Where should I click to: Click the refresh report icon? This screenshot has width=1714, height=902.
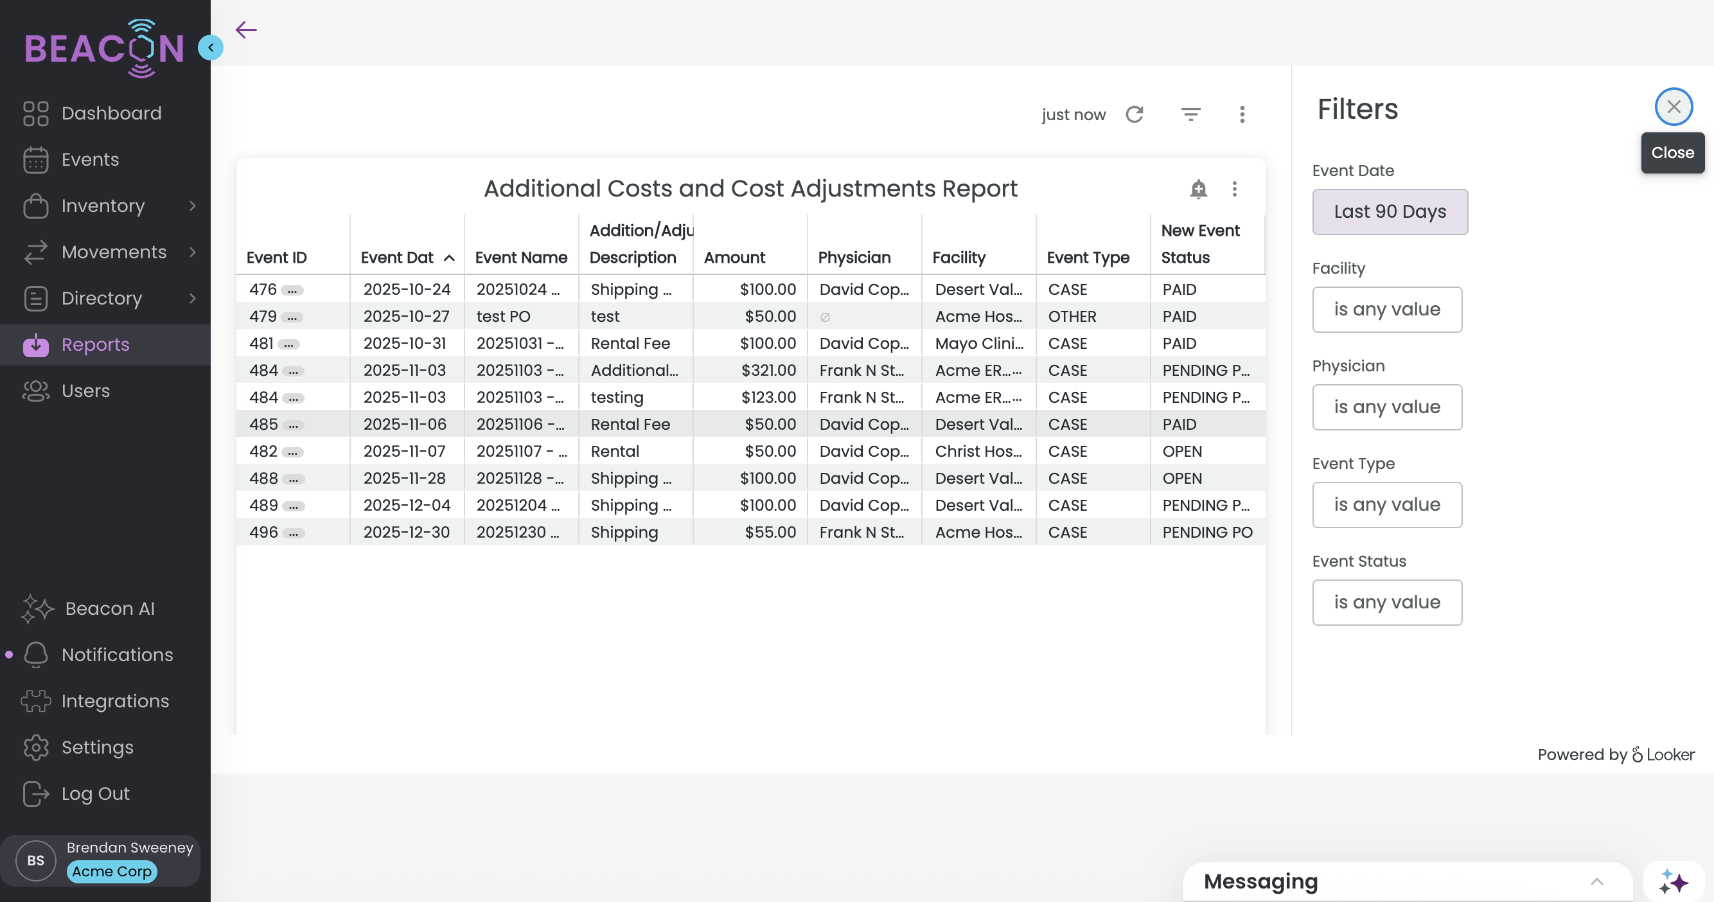click(x=1135, y=114)
